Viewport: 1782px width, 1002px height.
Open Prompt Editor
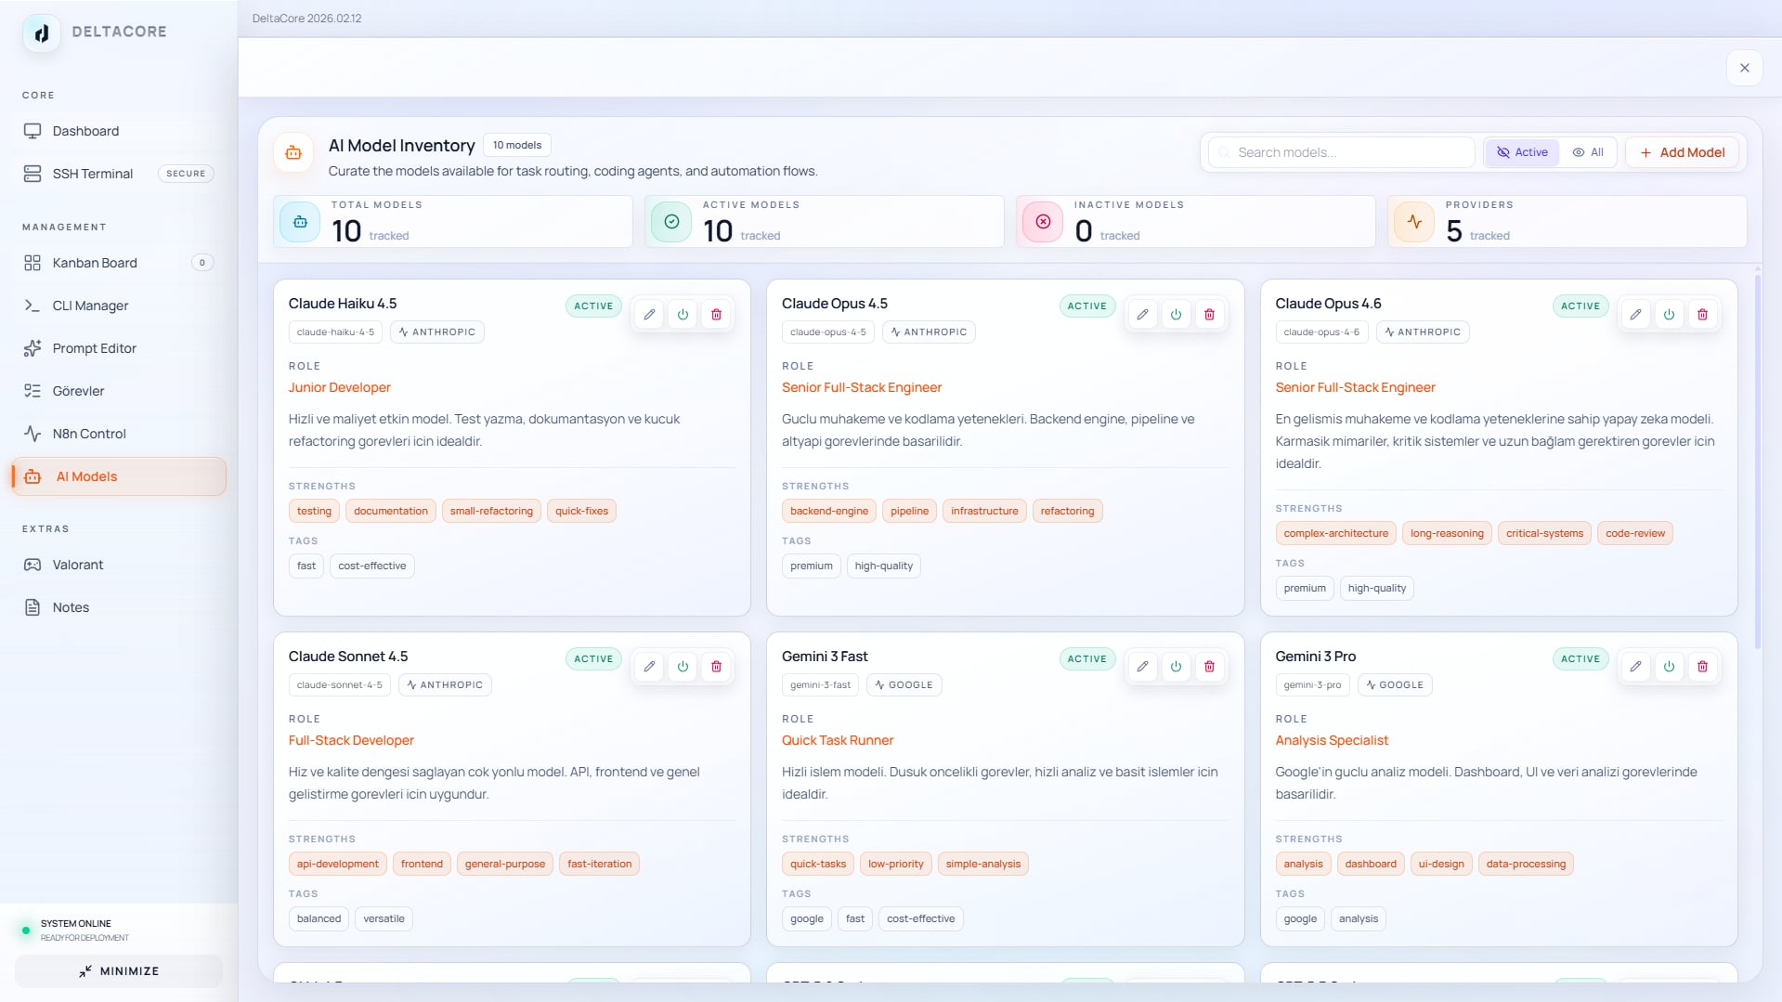(119, 348)
